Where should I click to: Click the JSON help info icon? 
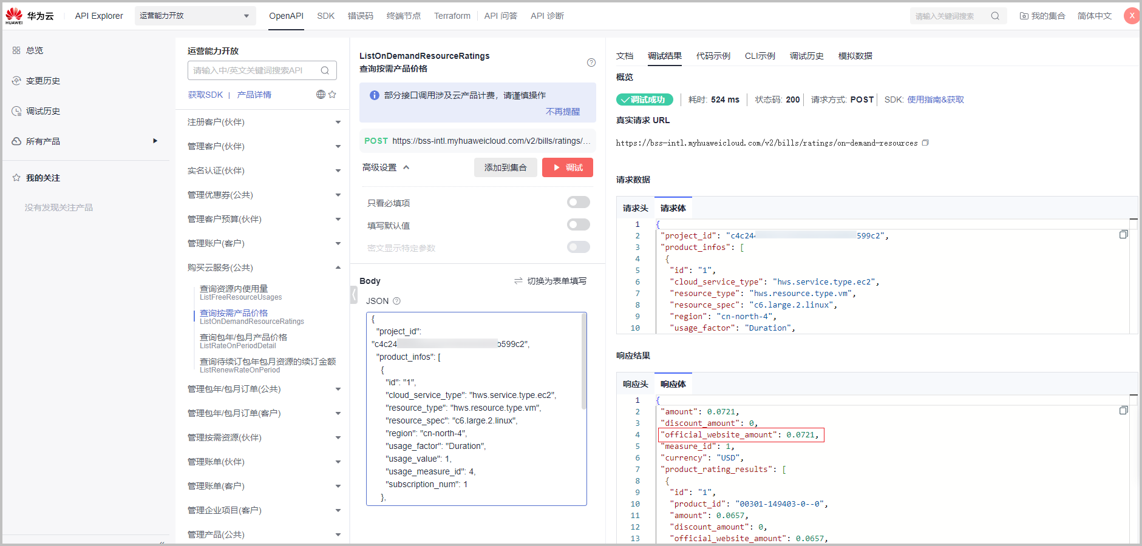coord(396,301)
